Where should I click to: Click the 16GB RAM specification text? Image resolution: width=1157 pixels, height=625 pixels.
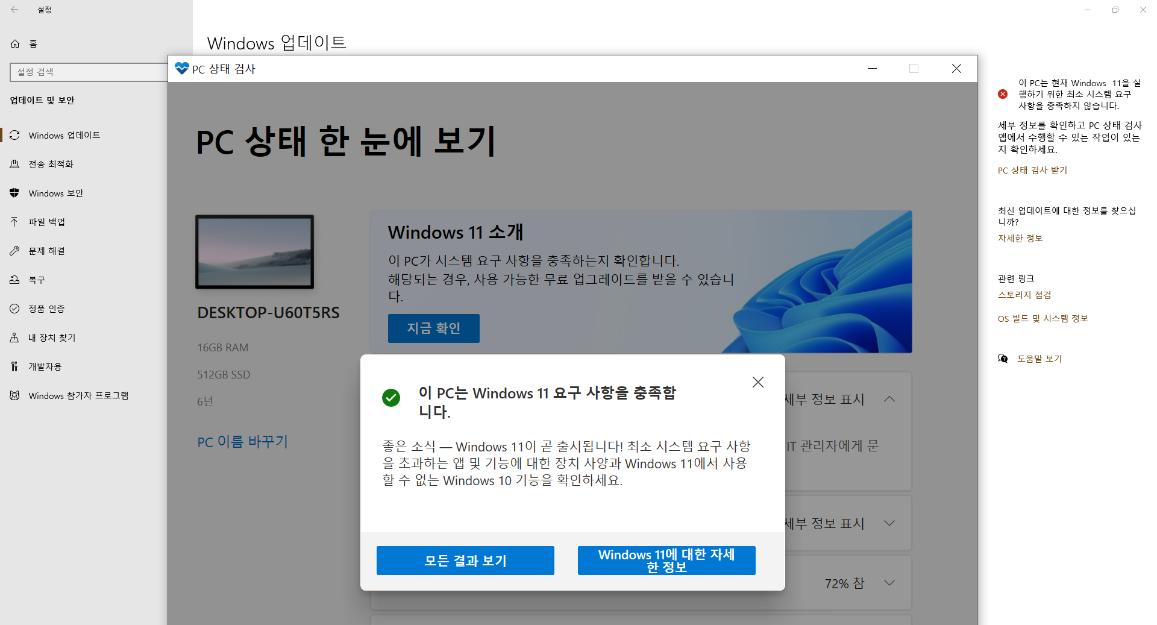tap(222, 348)
